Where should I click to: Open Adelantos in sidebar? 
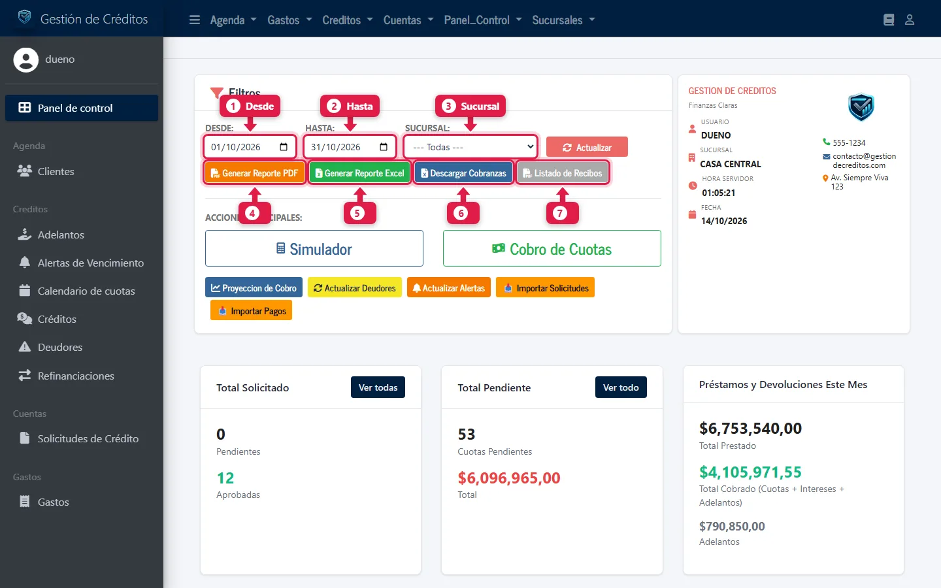tap(82, 235)
